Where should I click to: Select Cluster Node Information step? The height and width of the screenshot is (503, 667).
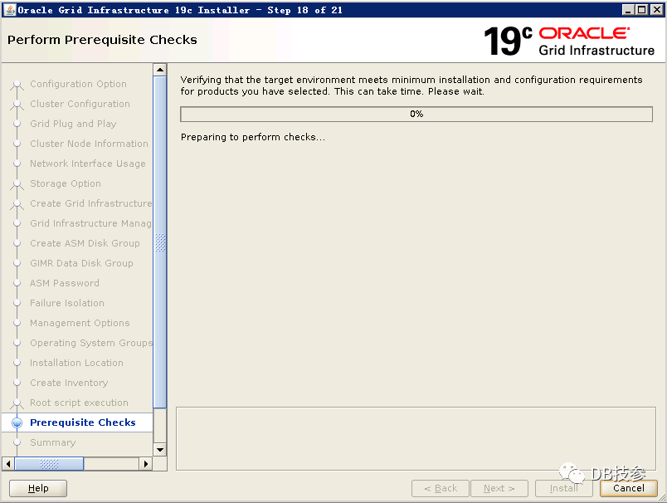coord(89,144)
